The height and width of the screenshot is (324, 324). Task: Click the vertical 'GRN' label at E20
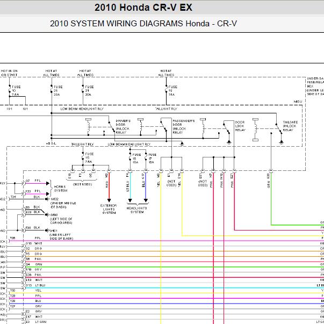click(x=269, y=184)
